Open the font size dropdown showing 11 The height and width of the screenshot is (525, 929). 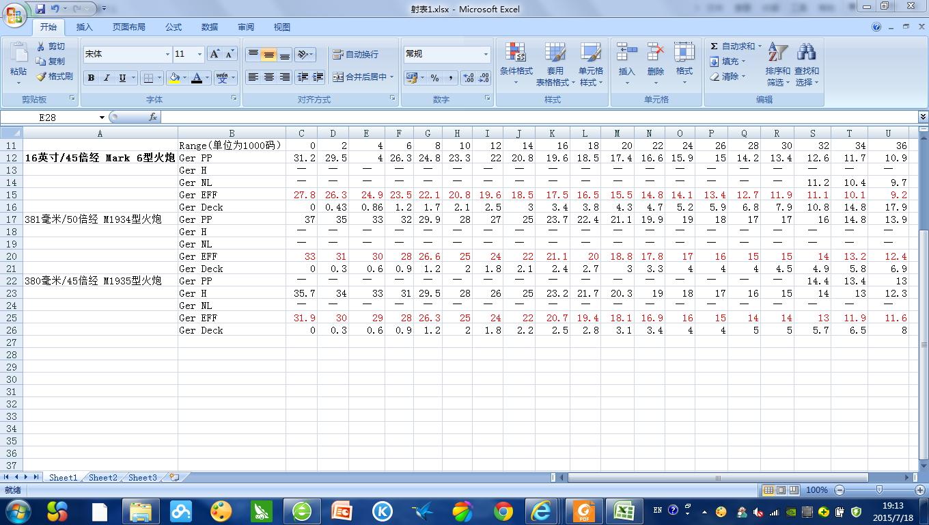pos(199,54)
